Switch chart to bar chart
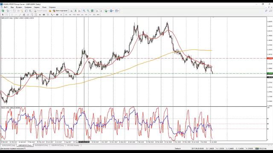This screenshot has width=273, height=153. (x=71, y=11)
